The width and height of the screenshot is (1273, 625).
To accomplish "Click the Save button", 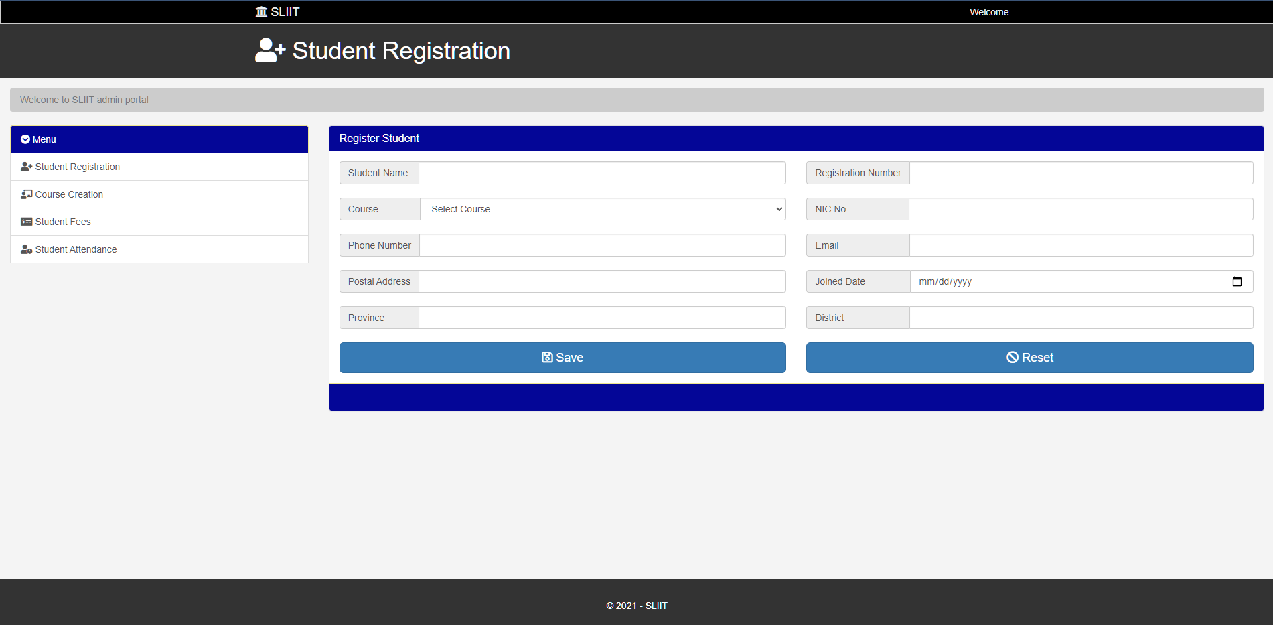I will pos(563,357).
